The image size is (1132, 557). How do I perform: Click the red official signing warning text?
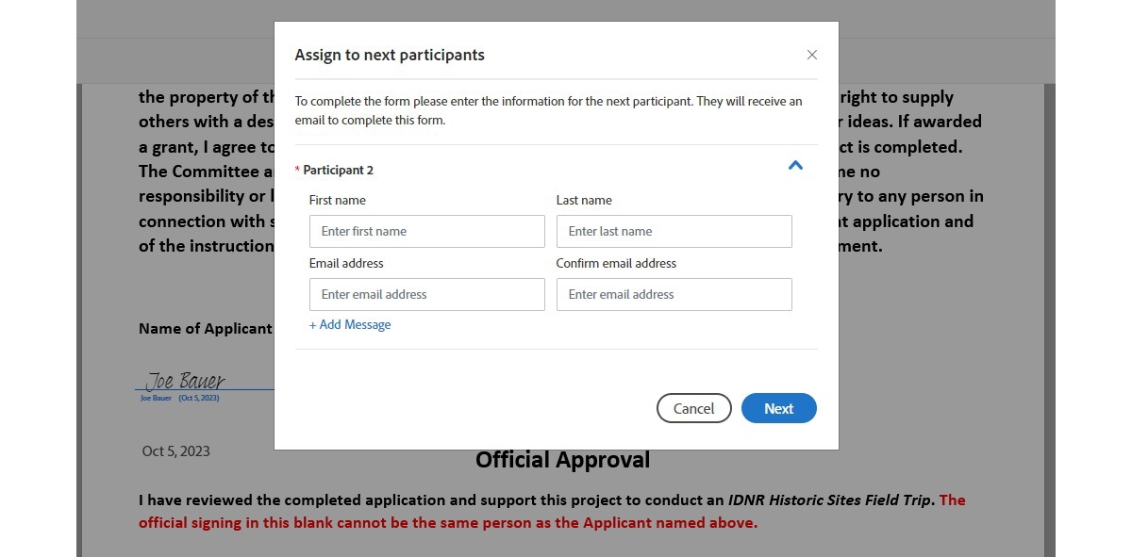(x=552, y=511)
